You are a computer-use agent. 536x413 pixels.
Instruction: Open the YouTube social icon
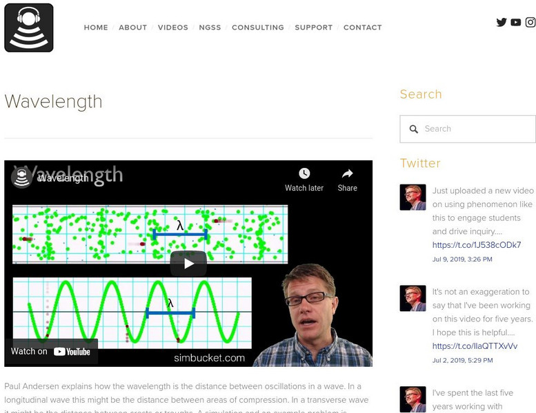click(x=516, y=22)
